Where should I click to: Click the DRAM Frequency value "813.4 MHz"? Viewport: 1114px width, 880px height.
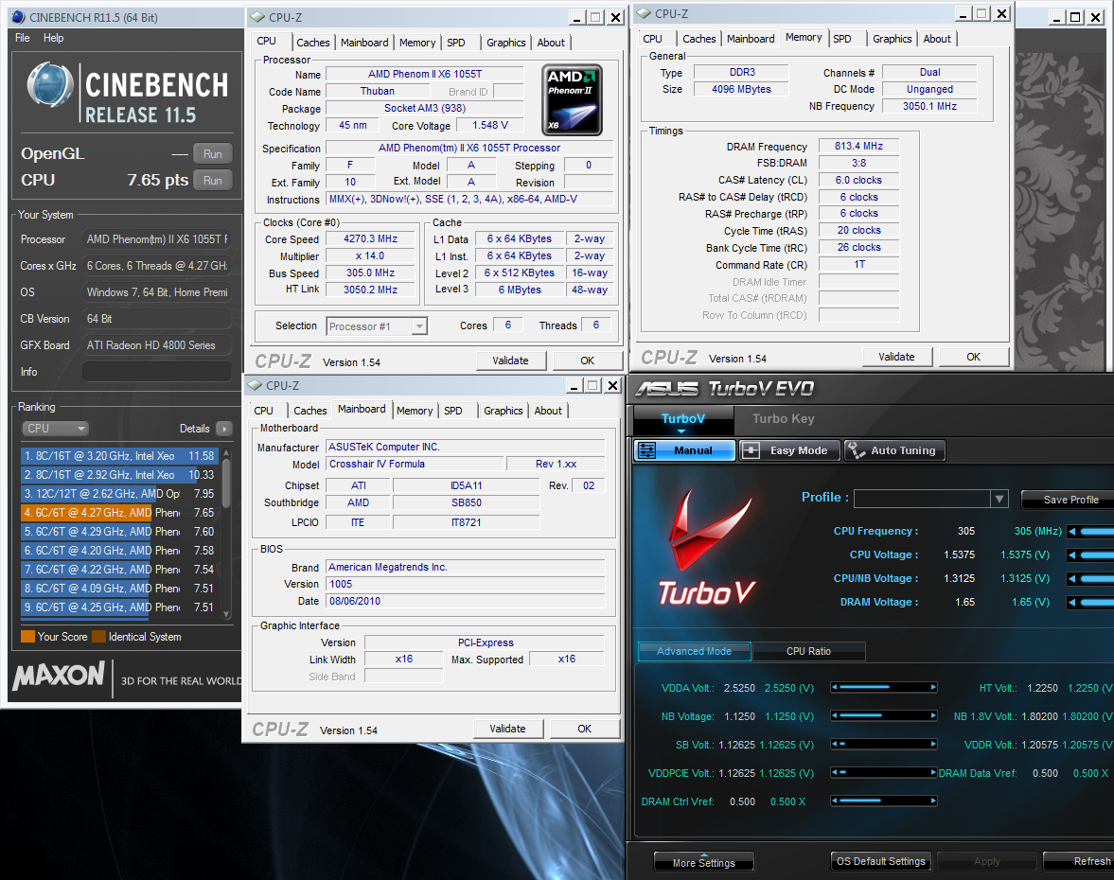[x=859, y=147]
